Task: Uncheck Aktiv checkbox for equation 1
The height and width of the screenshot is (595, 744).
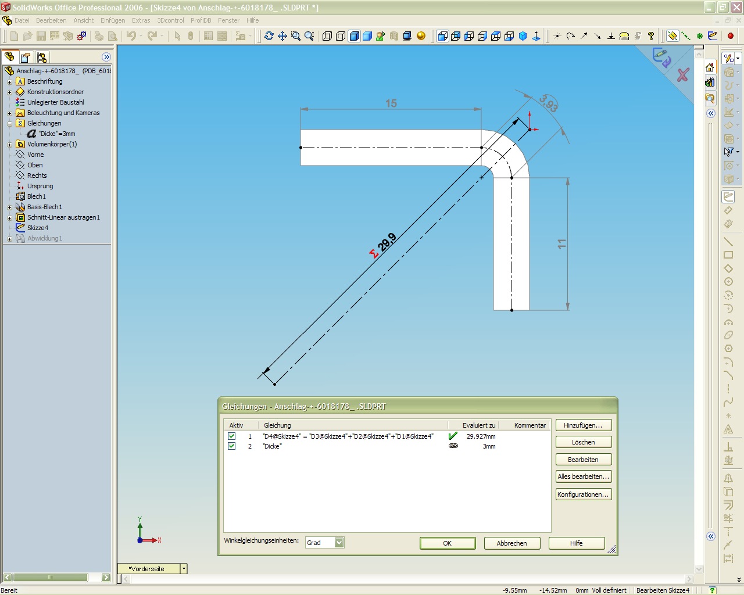Action: click(x=231, y=436)
